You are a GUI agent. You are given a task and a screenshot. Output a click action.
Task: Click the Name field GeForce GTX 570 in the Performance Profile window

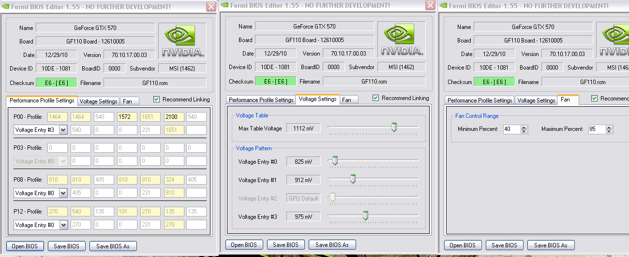click(95, 28)
